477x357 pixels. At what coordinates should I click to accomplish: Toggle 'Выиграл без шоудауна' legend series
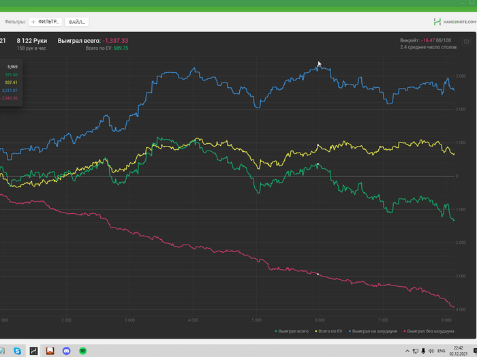click(x=429, y=331)
